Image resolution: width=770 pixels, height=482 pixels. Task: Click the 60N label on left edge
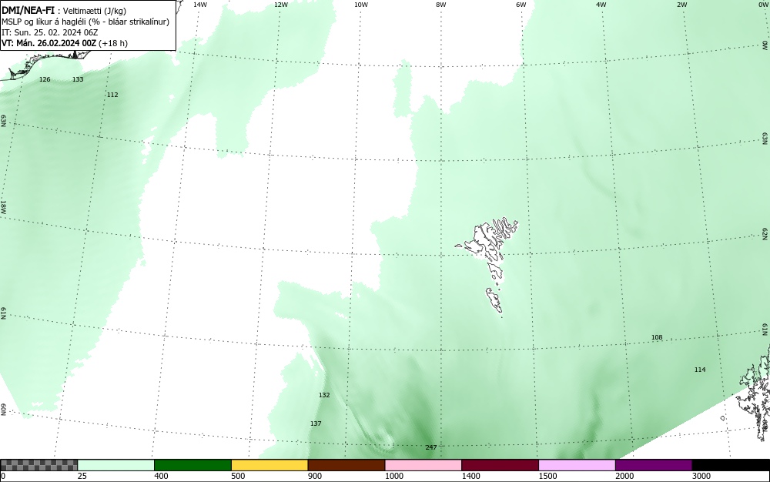coord(3,410)
